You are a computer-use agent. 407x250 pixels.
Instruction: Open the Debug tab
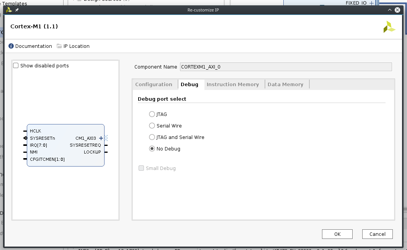190,84
